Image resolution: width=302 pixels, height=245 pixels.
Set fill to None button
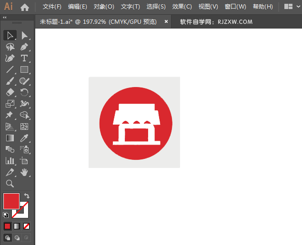click(26, 226)
